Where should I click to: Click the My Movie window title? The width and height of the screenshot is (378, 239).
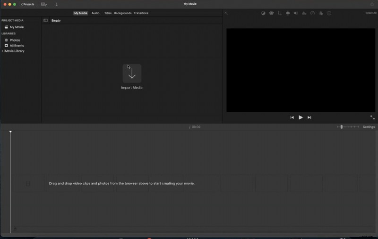point(190,4)
